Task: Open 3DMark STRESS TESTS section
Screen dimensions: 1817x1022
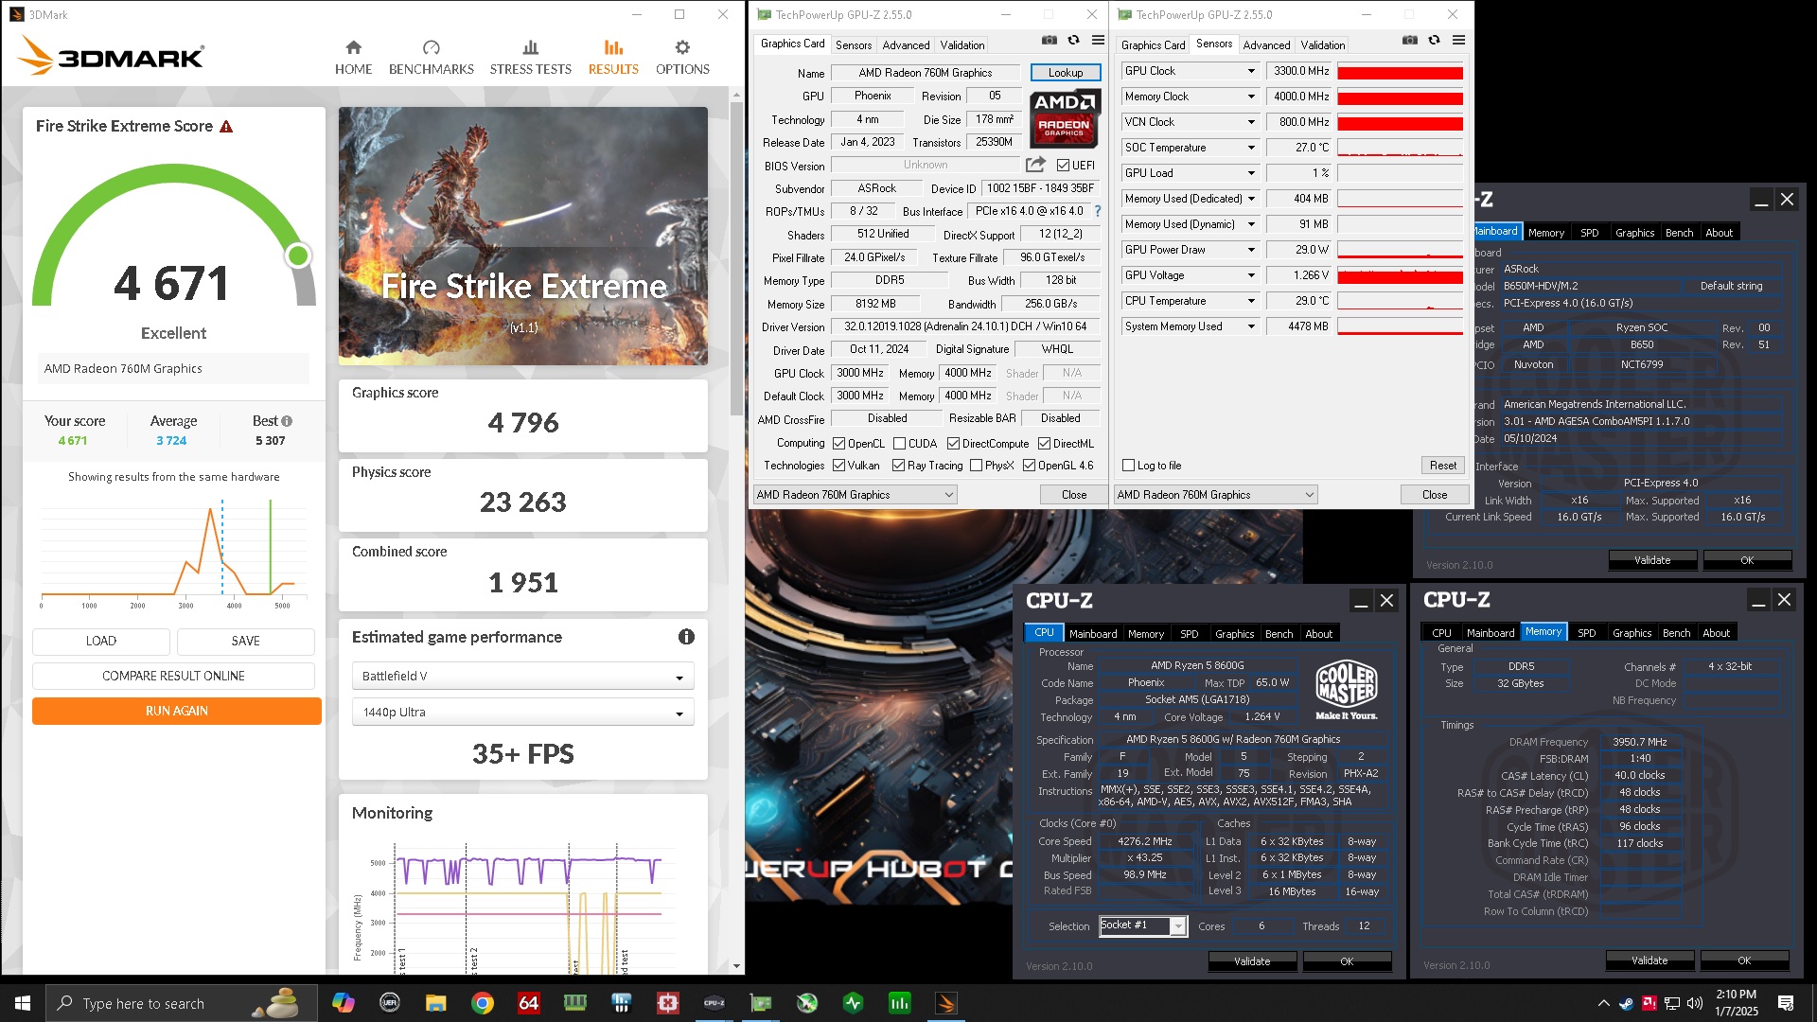Action: pos(530,57)
